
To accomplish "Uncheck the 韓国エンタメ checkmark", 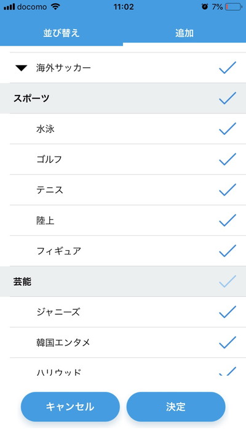I will 228,343.
